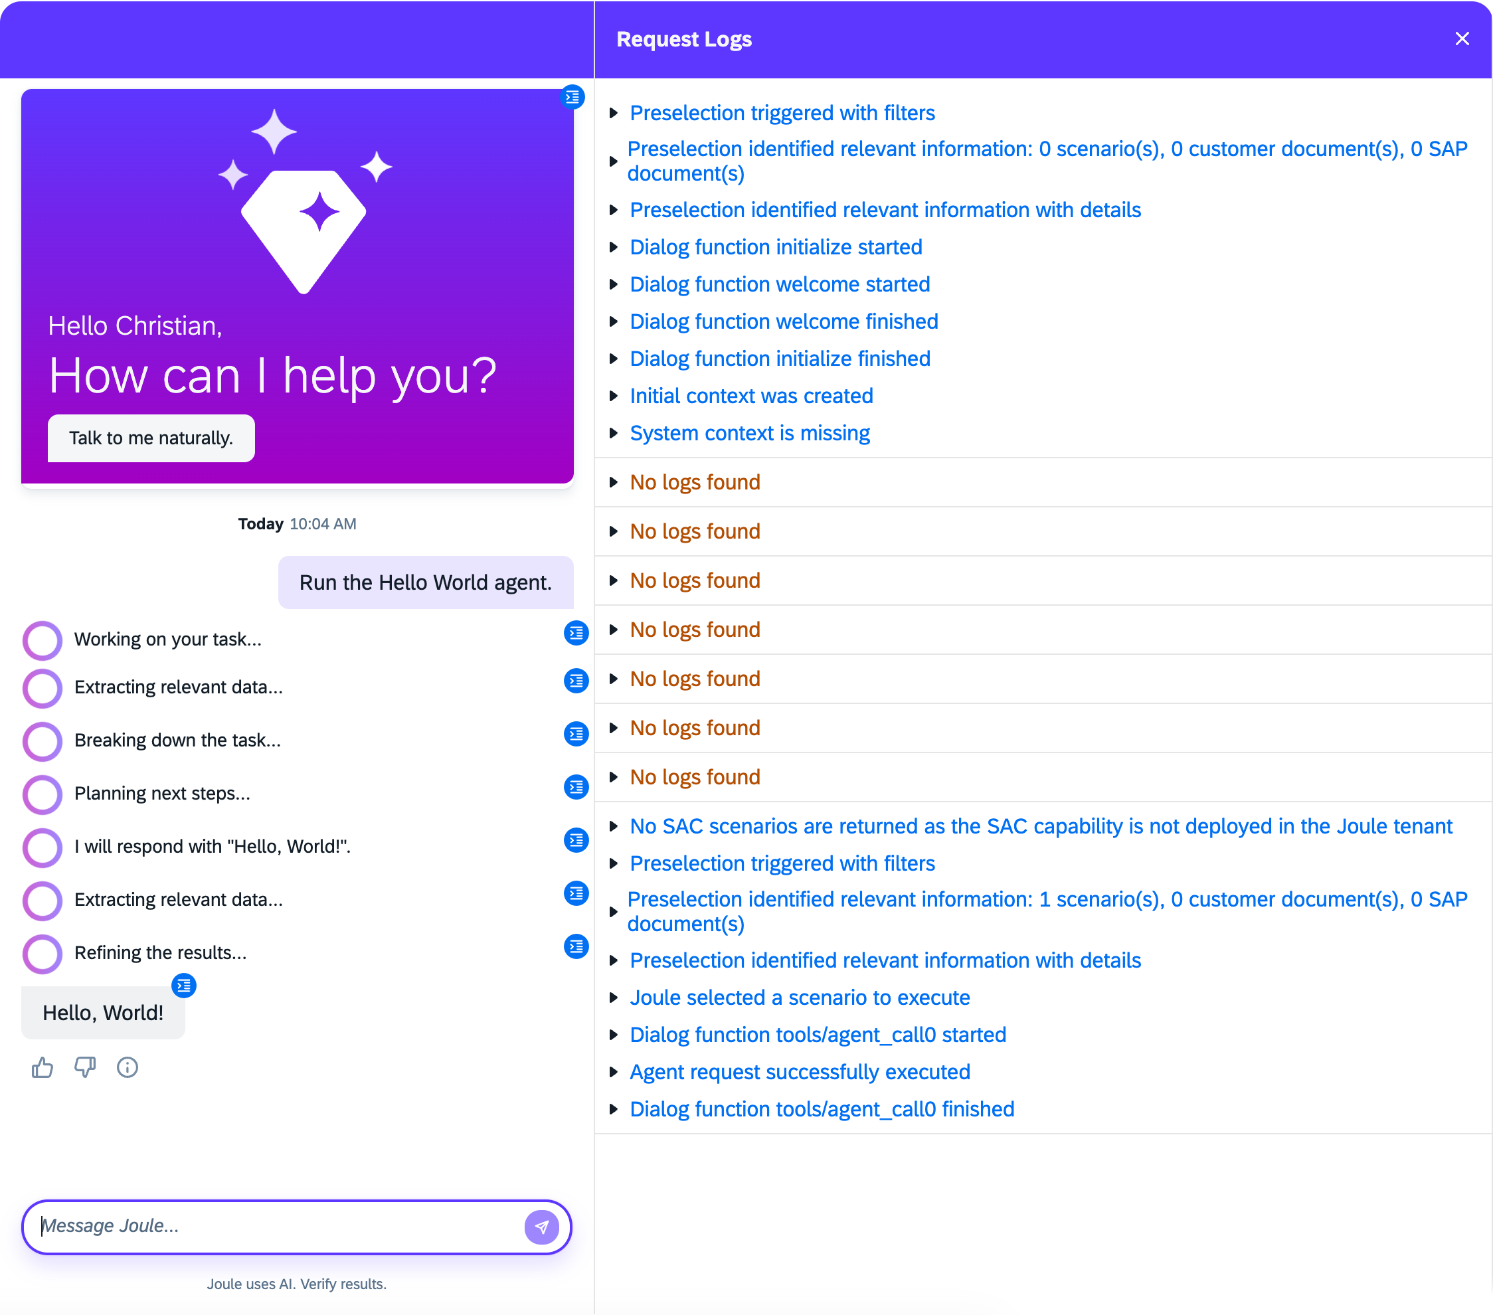Viewport: 1493px width, 1315px height.
Task: Click the send message paper plane icon
Action: click(541, 1227)
